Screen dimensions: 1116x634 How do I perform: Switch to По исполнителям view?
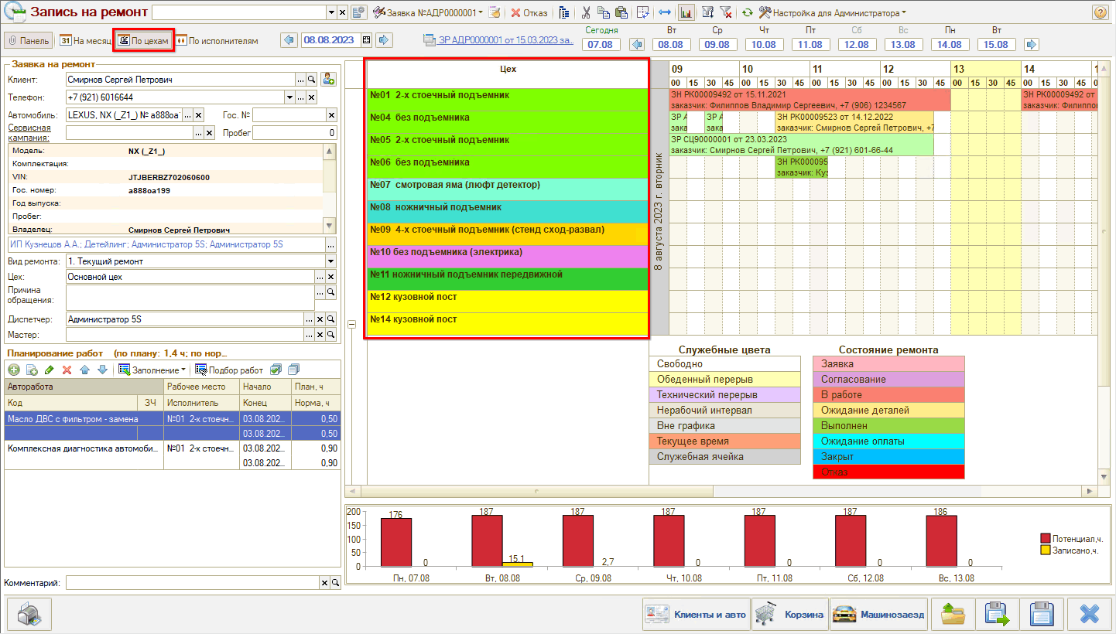[217, 40]
